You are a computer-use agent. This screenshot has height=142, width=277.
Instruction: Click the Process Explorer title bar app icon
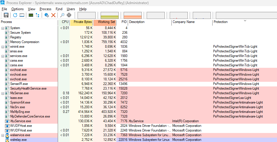(x=3, y=3)
